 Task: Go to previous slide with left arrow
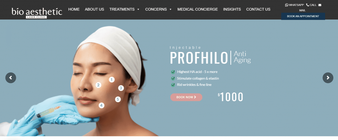[x=11, y=78]
